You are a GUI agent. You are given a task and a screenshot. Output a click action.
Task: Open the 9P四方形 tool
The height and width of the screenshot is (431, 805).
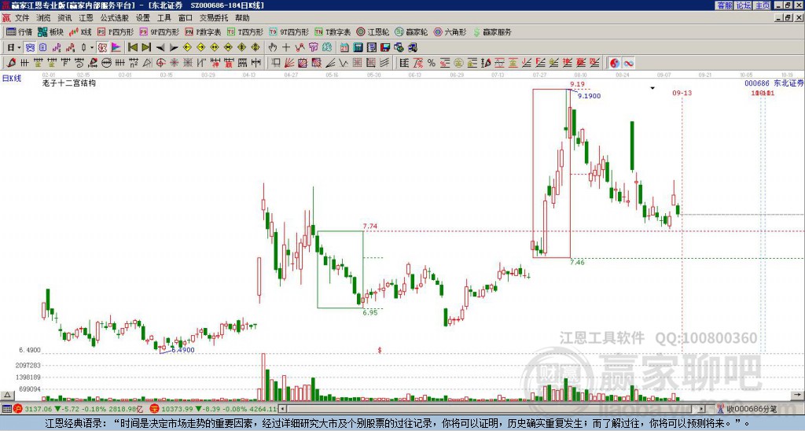click(159, 31)
